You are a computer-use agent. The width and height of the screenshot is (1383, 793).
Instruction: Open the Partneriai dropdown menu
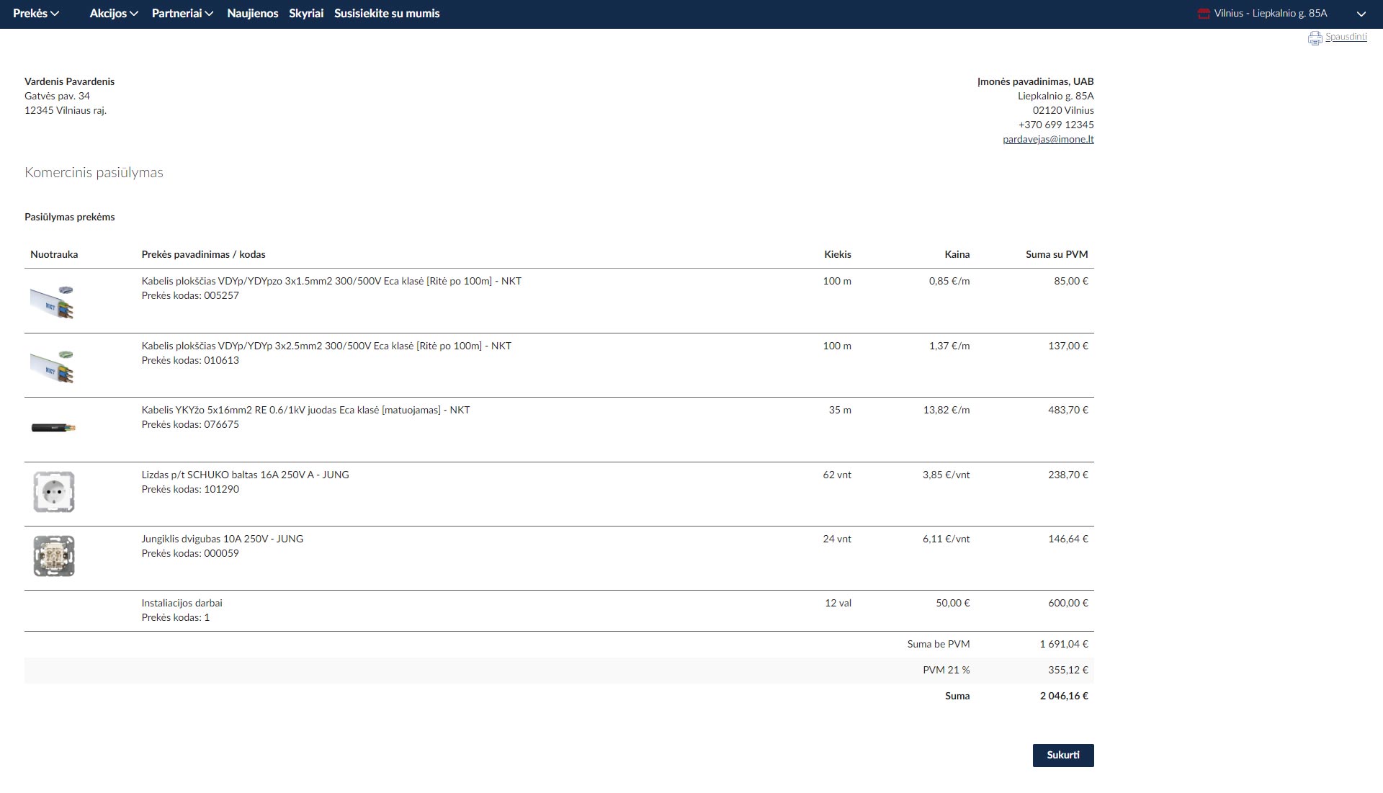[182, 14]
